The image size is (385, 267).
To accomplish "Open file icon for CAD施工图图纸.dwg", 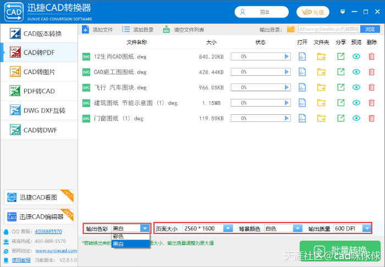I will [x=302, y=72].
